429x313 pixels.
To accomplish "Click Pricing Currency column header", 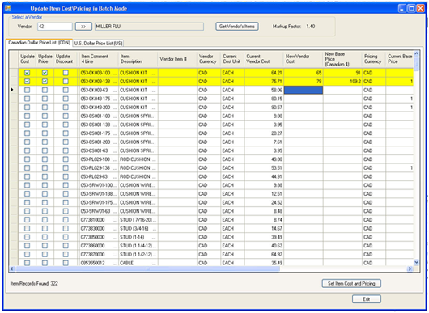I will tap(374, 59).
